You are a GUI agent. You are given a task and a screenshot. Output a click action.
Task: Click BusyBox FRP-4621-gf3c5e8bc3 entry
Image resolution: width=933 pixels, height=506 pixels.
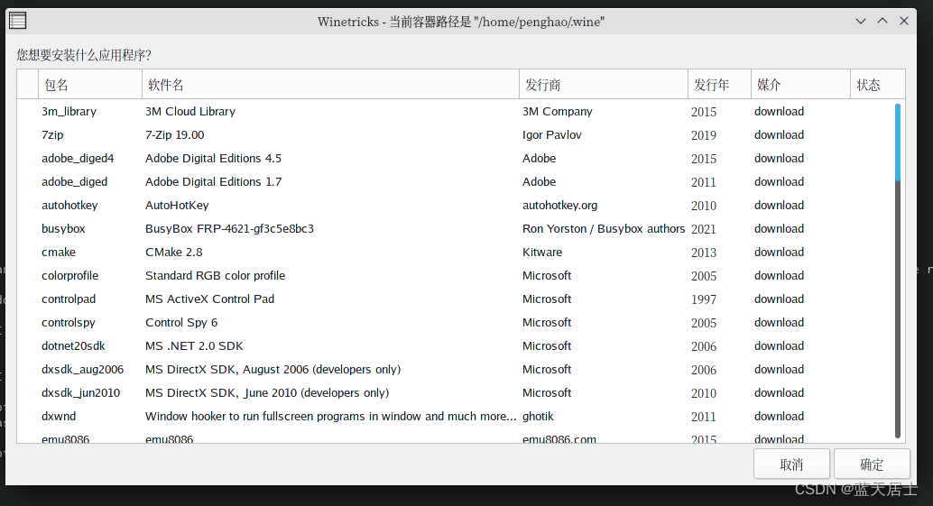tap(229, 229)
